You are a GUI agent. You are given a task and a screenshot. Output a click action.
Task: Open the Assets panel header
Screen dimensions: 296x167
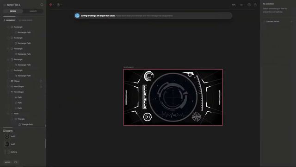click(8, 131)
